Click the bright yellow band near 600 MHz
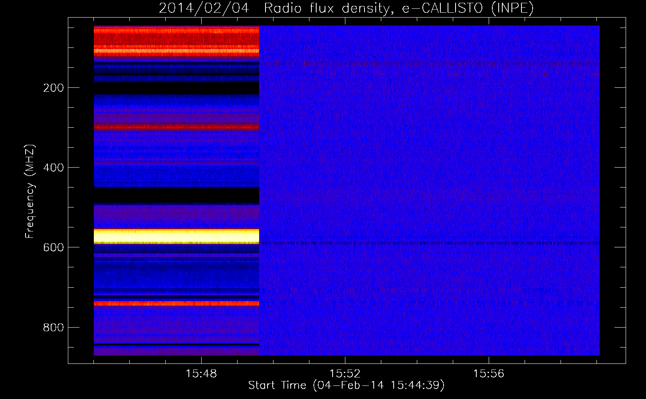Screen dimensions: 646x399 [176, 236]
